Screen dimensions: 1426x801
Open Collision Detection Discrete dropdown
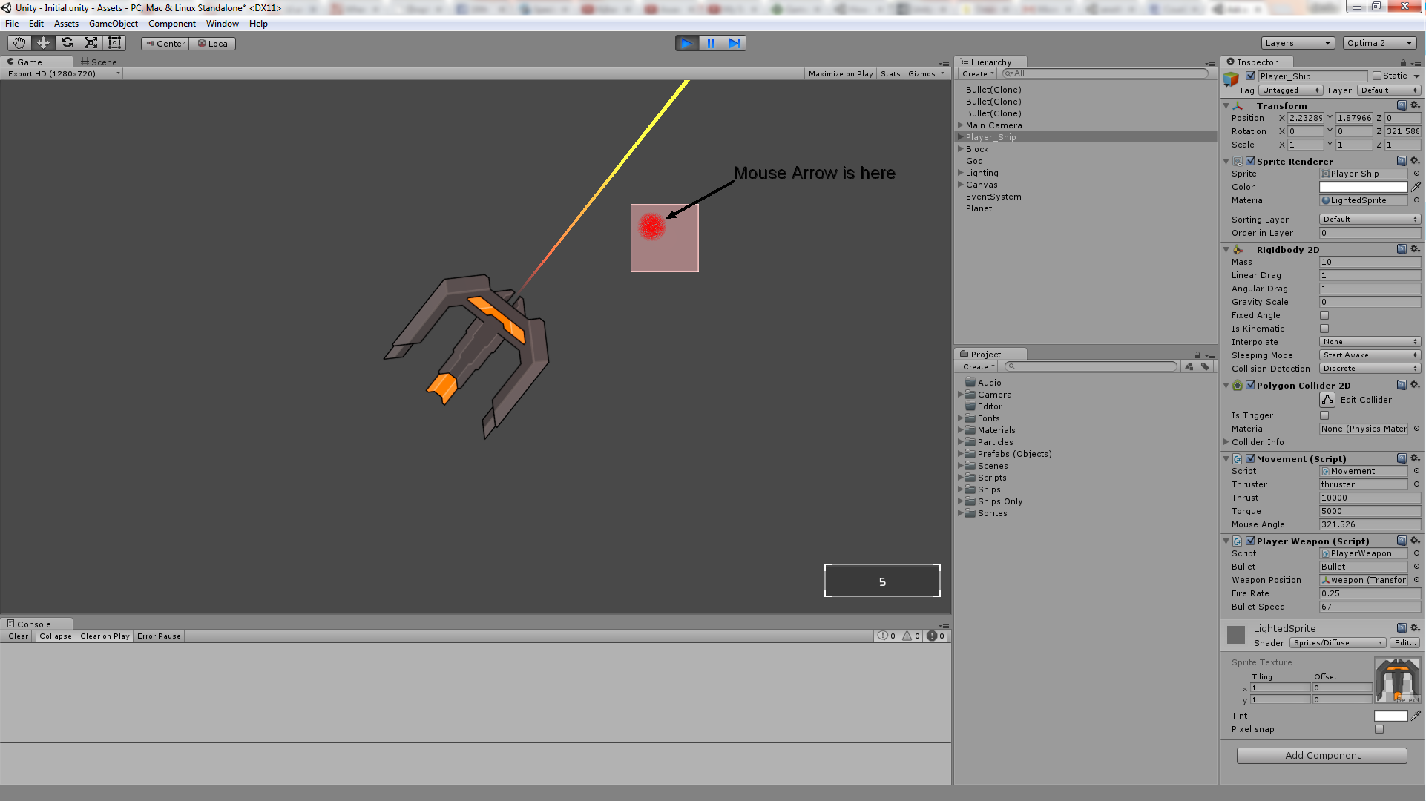1370,369
